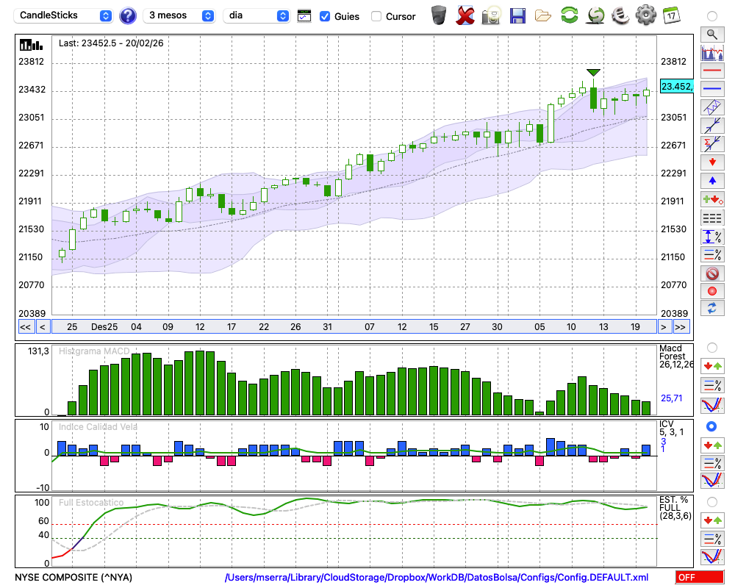Click the green plus and red arrow tool
This screenshot has height=588, width=735.
pos(712,200)
